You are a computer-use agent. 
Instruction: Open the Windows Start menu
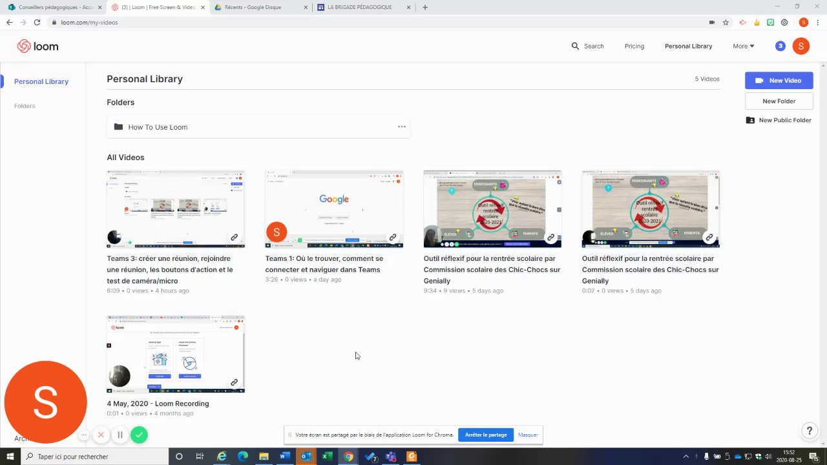pos(11,457)
